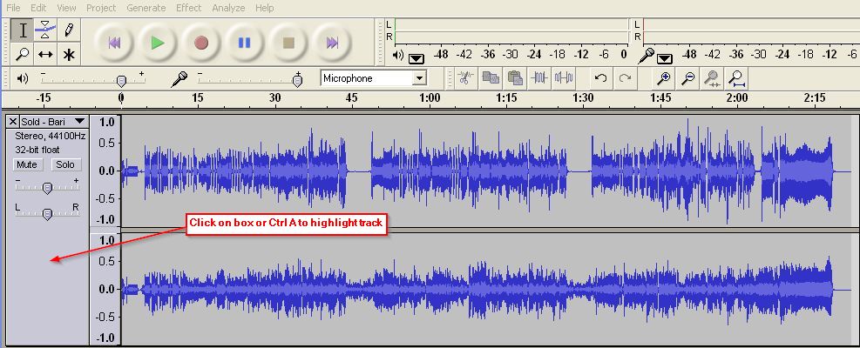Solo the Sold - Bari track

pos(64,164)
